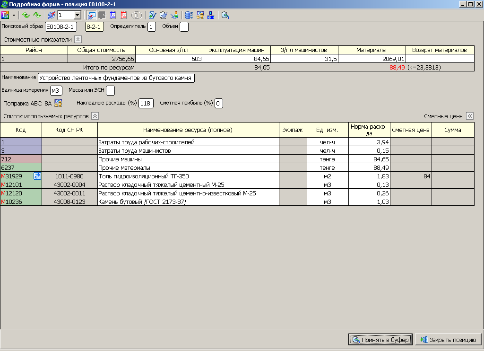Click the Общая стоимость column header
Screen dimensions: 484x351
coord(101,50)
